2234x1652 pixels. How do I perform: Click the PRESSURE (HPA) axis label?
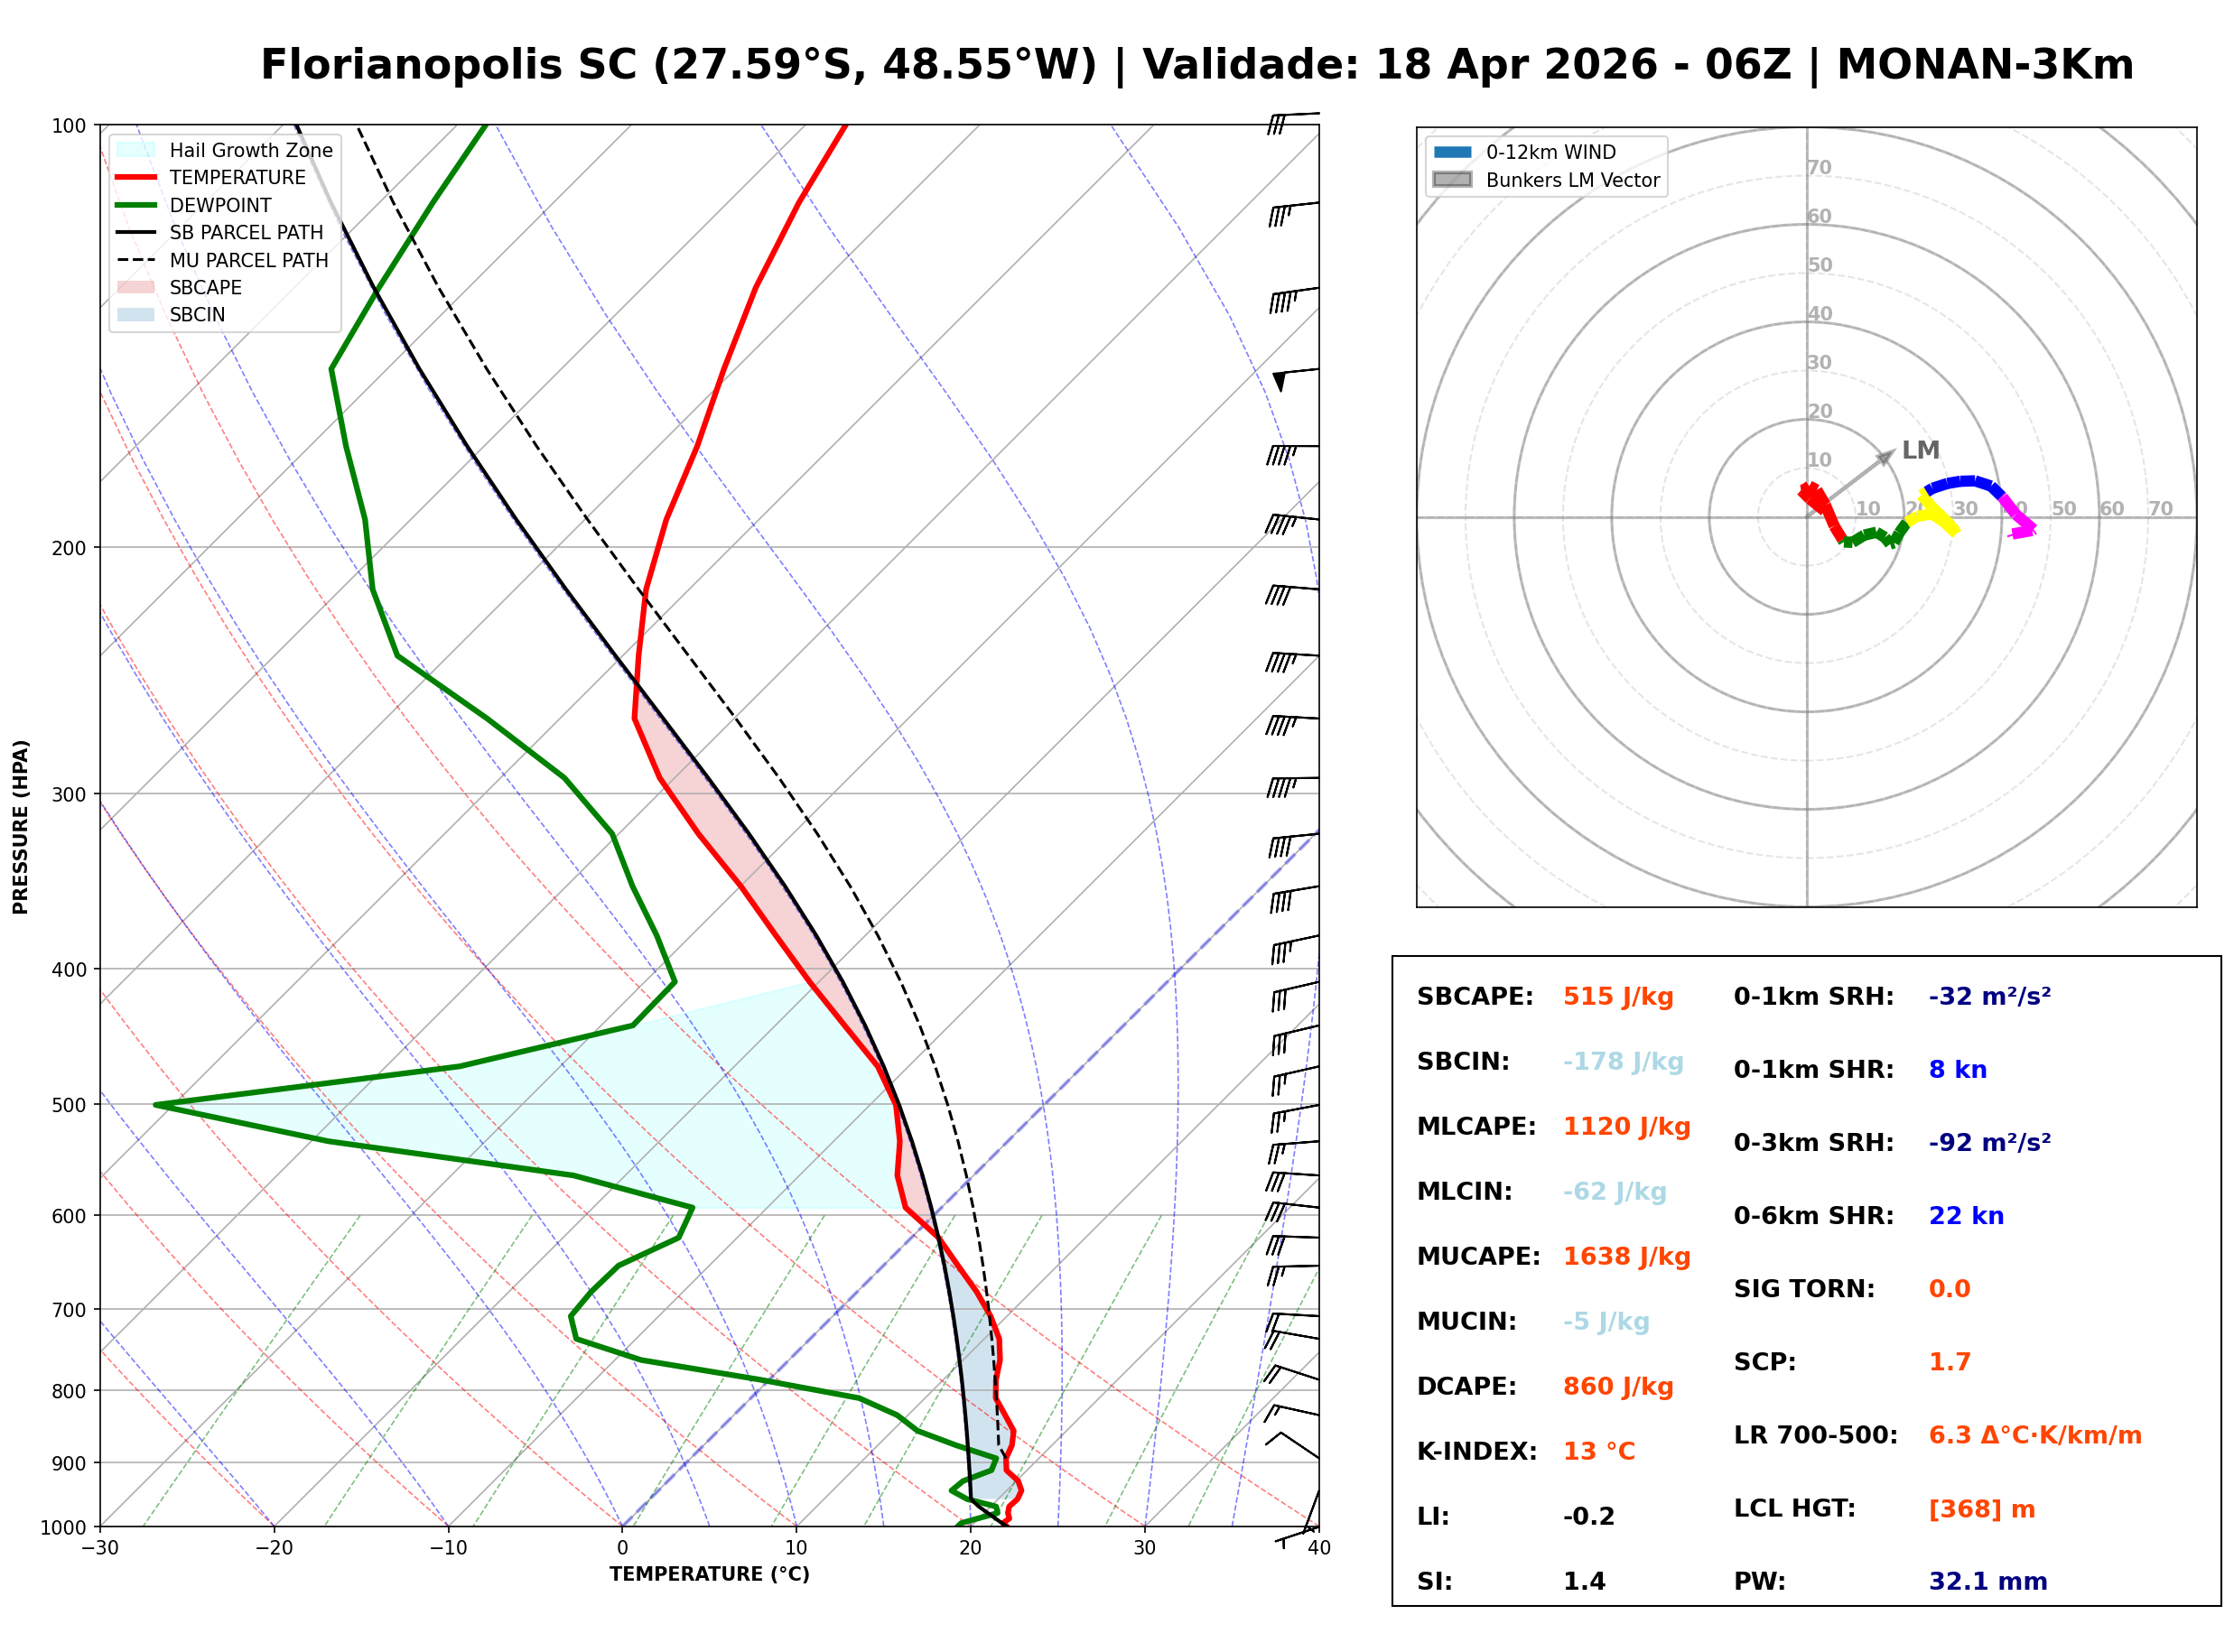(x=21, y=827)
